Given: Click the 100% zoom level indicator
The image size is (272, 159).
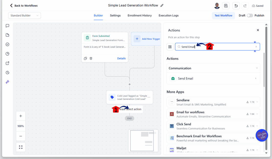Looking at the screenshot, I should tap(20, 126).
